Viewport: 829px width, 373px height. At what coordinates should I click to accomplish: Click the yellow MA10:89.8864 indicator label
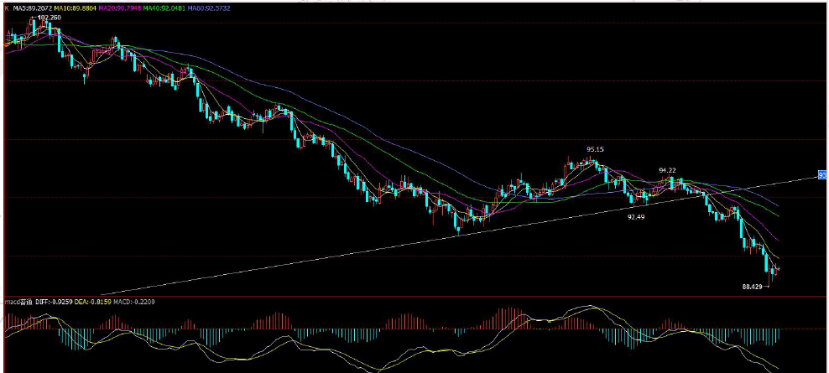point(75,9)
